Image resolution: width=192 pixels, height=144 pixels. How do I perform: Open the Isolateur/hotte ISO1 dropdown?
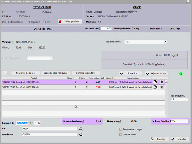(166, 42)
